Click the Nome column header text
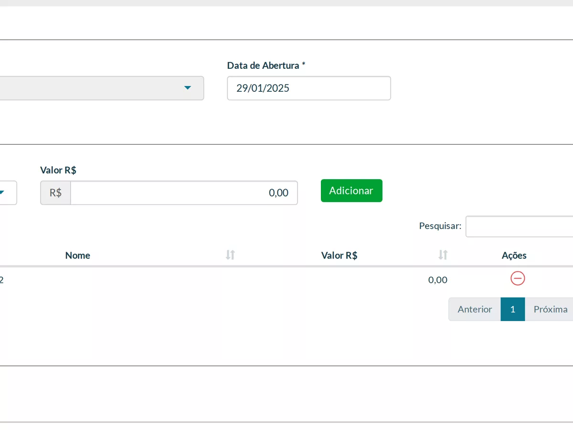This screenshot has width=573, height=430. [x=78, y=255]
